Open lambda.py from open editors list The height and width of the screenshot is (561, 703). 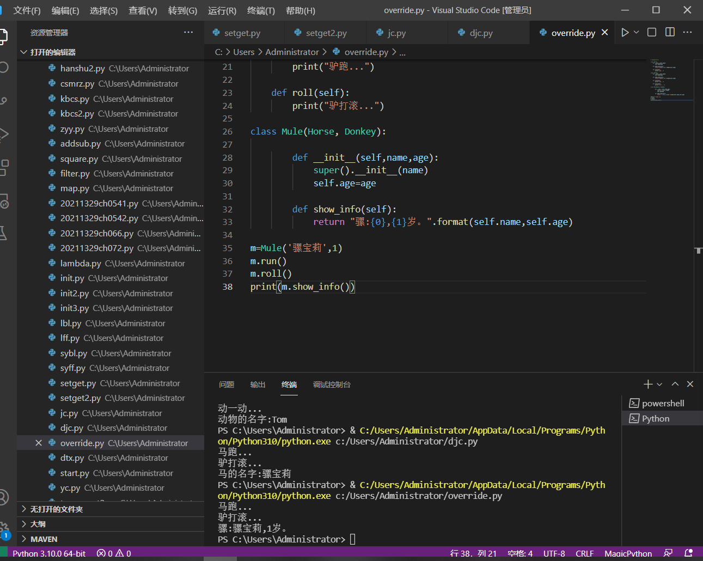81,264
